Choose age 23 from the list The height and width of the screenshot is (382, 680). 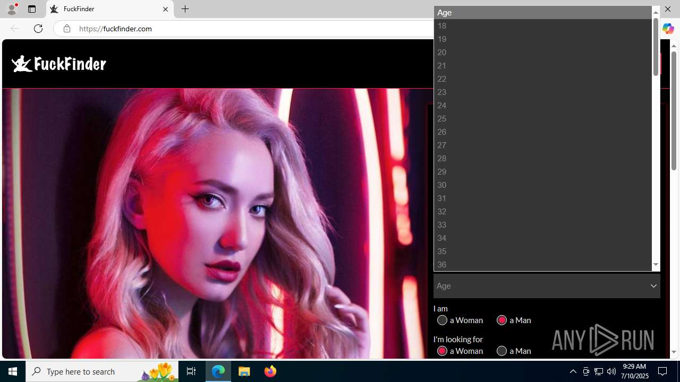(x=543, y=92)
